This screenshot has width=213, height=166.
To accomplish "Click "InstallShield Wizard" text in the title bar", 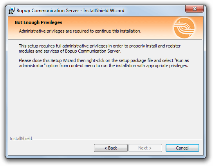I will click(104, 11).
